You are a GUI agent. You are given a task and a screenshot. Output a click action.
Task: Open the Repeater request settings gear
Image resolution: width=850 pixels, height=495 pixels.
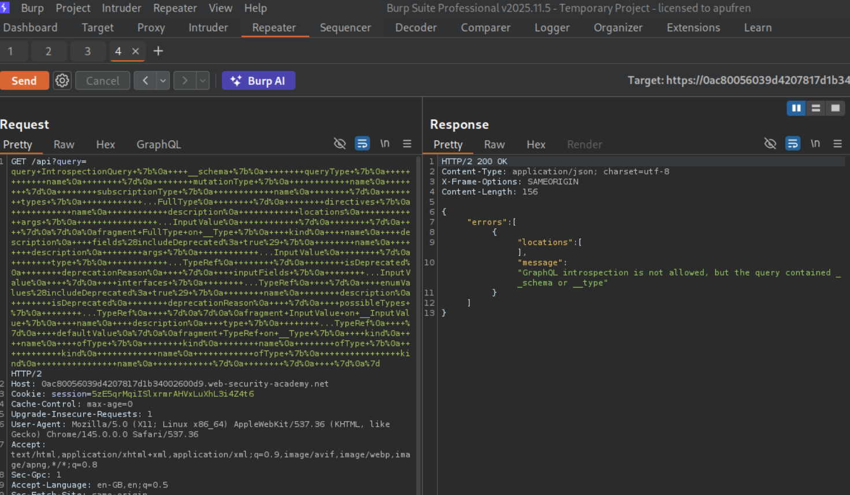click(x=62, y=81)
